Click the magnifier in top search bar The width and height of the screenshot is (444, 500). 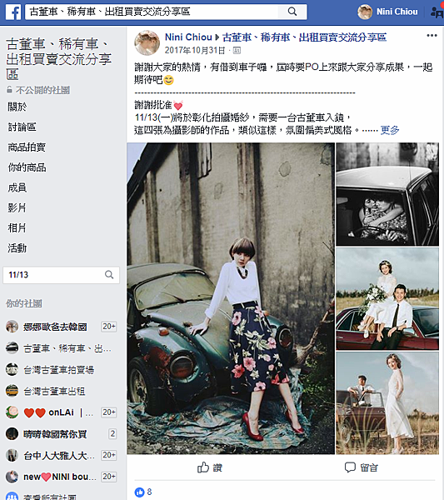[x=292, y=12]
